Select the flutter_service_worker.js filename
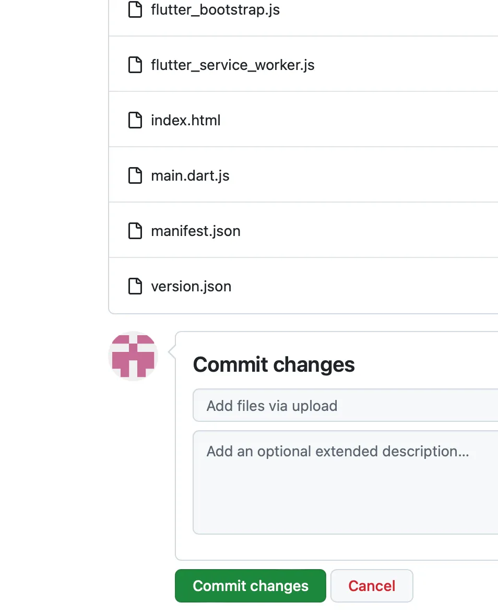The width and height of the screenshot is (498, 614). coord(232,65)
